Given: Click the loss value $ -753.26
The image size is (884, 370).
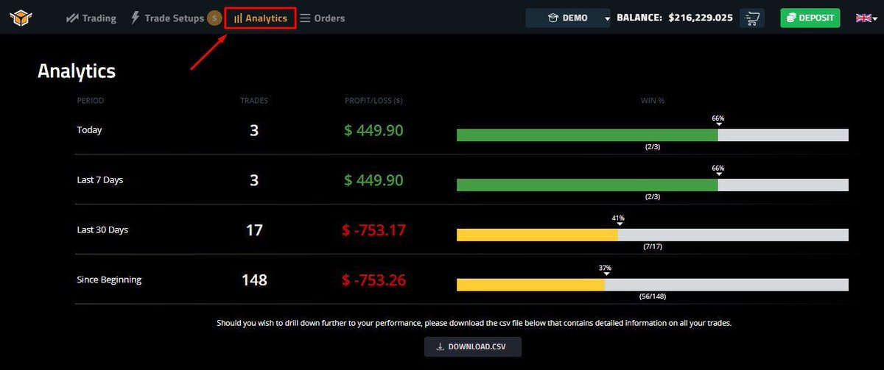Looking at the screenshot, I should (x=373, y=280).
